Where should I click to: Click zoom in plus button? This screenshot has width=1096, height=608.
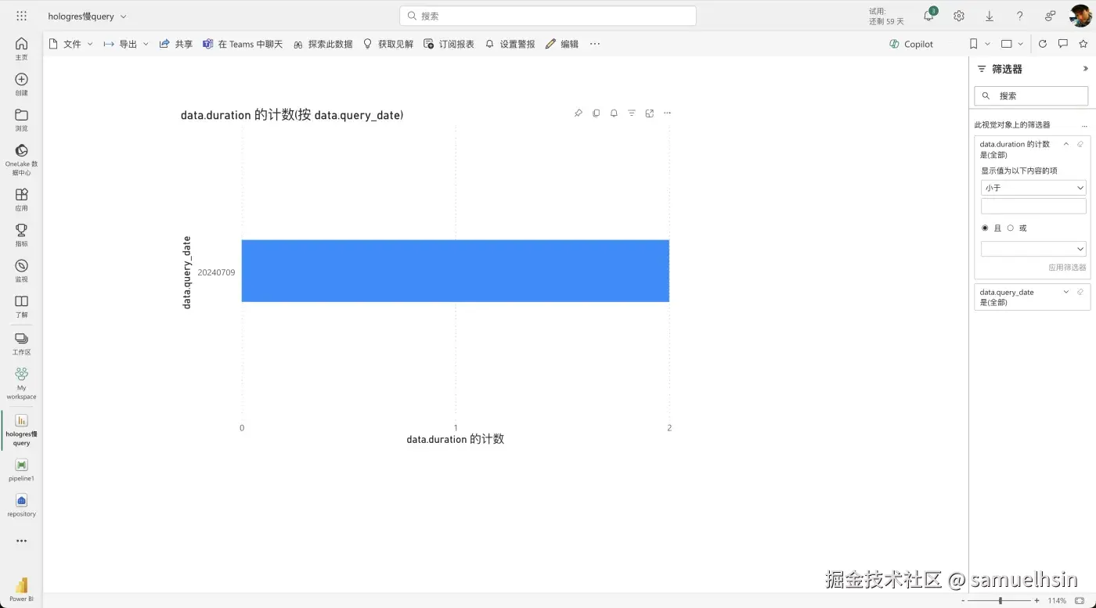tap(1037, 600)
